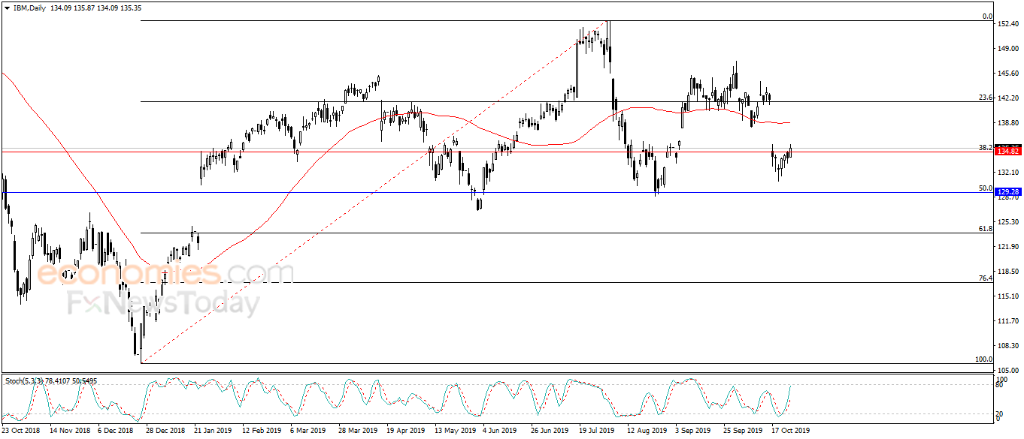The height and width of the screenshot is (439, 1024).
Task: Click the red 134.82 price tag
Action: [1007, 152]
